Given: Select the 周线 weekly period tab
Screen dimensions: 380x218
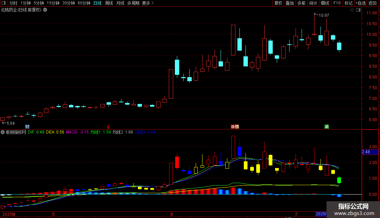Looking at the screenshot, I should pyautogui.click(x=109, y=3).
